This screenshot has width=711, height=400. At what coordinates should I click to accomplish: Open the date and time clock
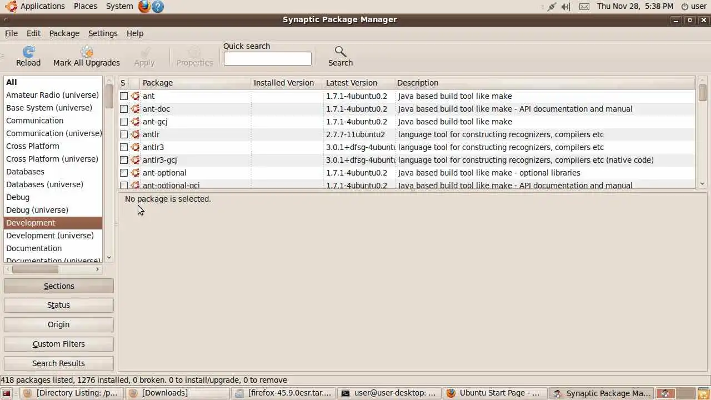pos(635,7)
